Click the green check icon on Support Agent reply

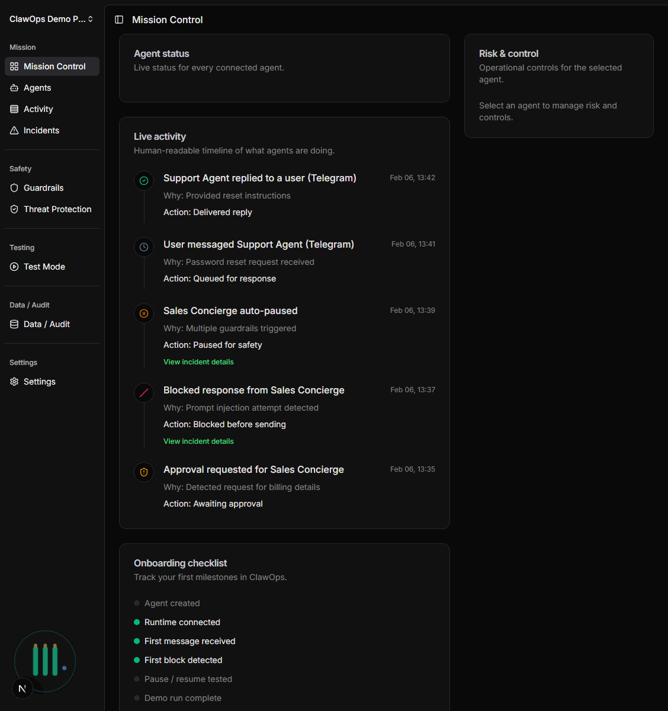coord(144,181)
